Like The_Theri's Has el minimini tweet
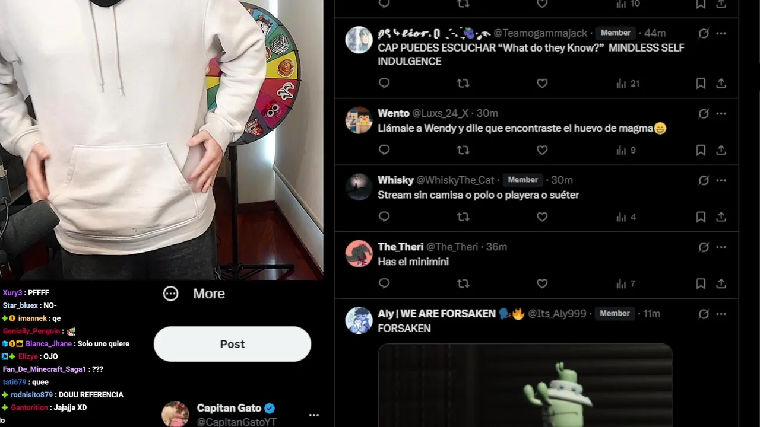Screen dimensions: 760x427 [542, 284]
